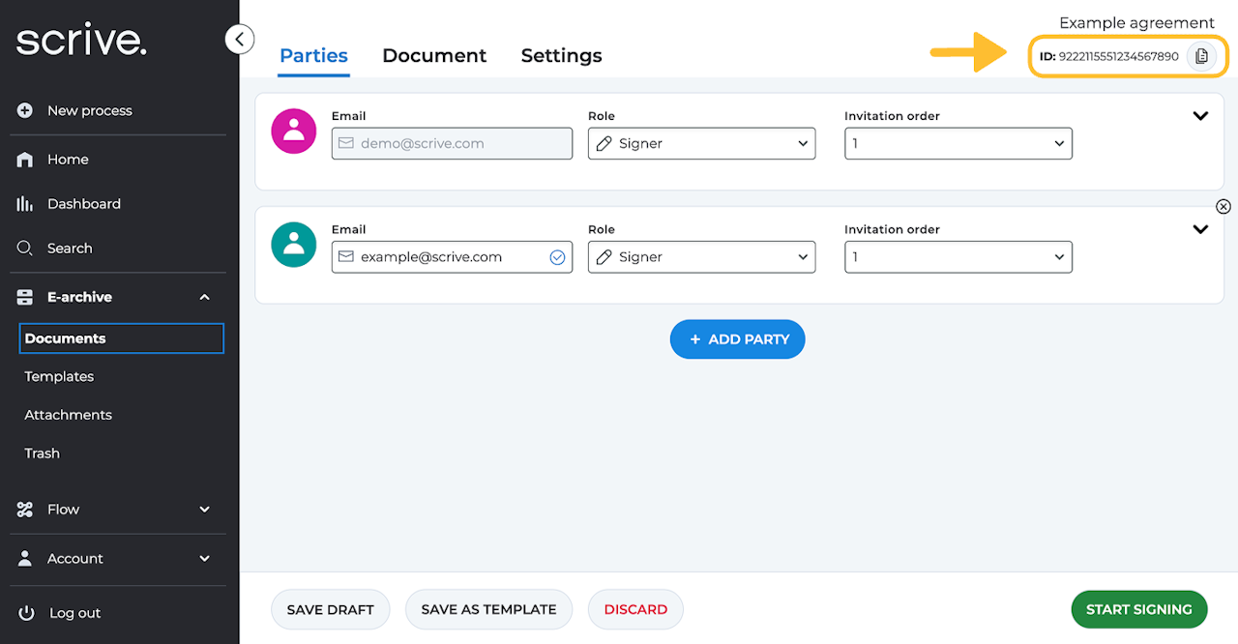Expand the Flow sidebar section

click(204, 510)
